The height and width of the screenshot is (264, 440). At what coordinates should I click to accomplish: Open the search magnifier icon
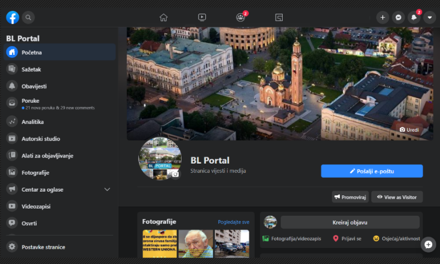pos(28,18)
